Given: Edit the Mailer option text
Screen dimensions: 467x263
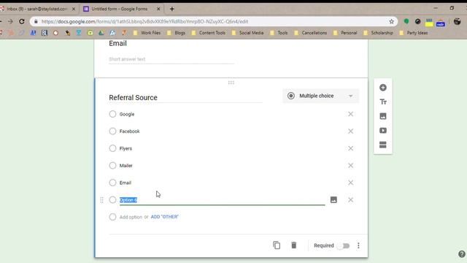Looking at the screenshot, I should (126, 166).
